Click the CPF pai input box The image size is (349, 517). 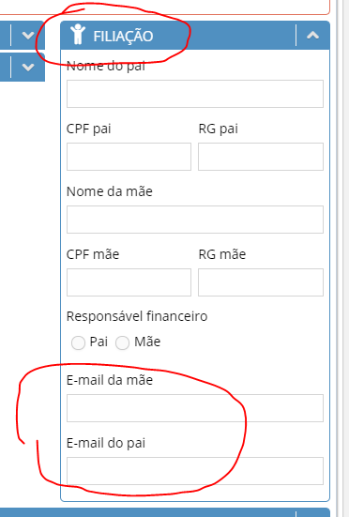pyautogui.click(x=129, y=157)
